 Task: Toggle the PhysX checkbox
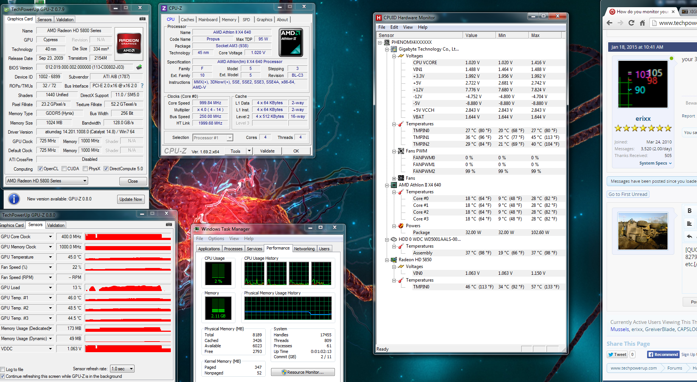click(x=85, y=169)
